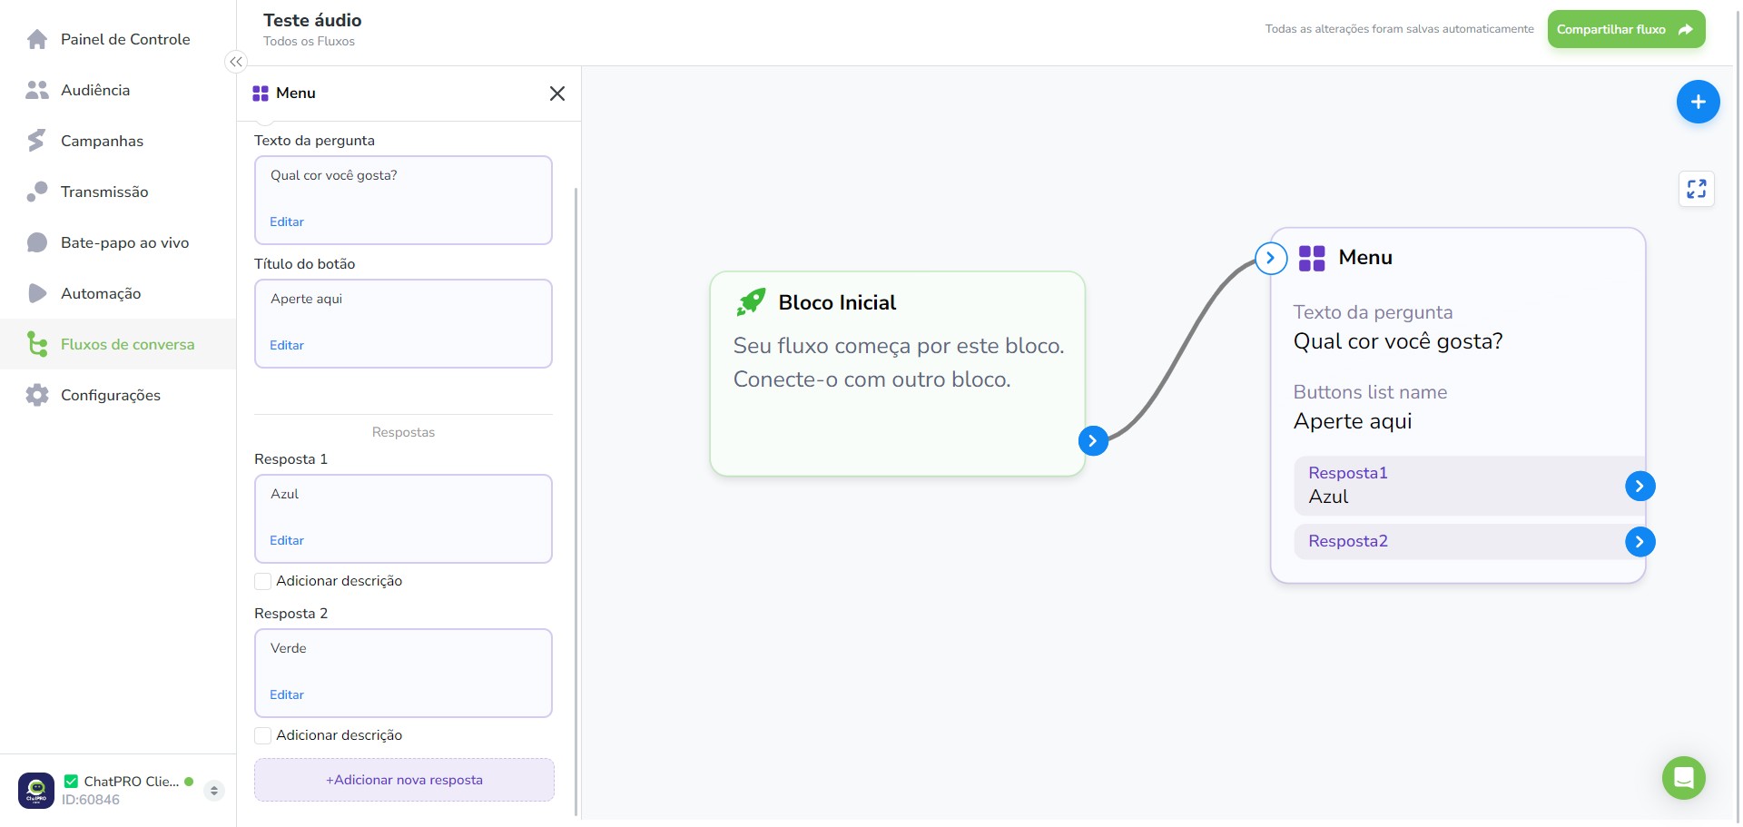This screenshot has width=1743, height=827.
Task: Click Compartilhar fluxo button
Action: pyautogui.click(x=1626, y=29)
